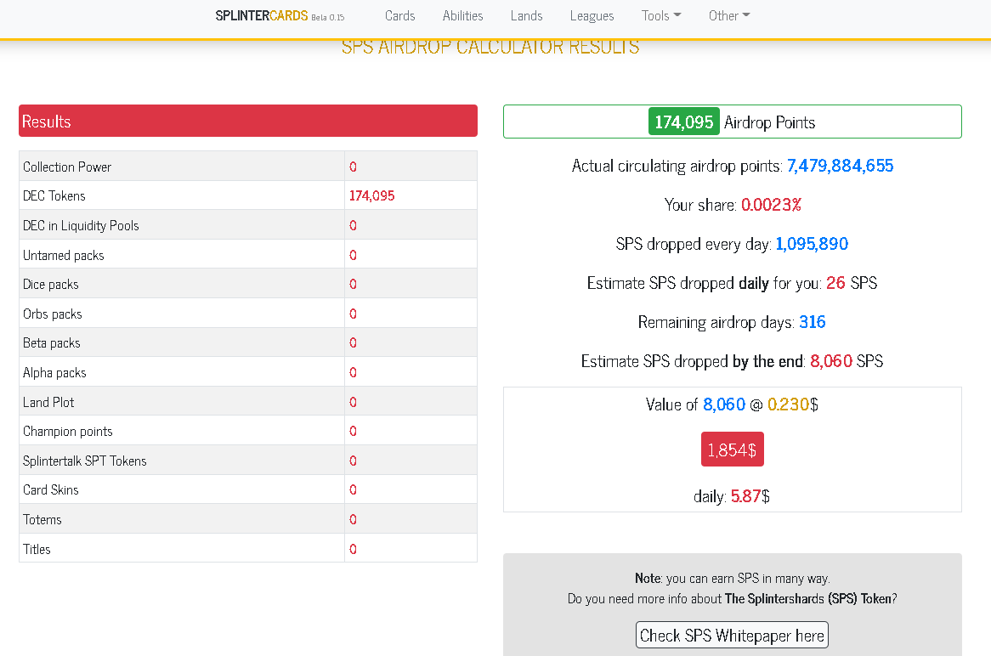Select the DEC in Liquidity Pools label
This screenshot has height=656, width=991.
coord(81,226)
